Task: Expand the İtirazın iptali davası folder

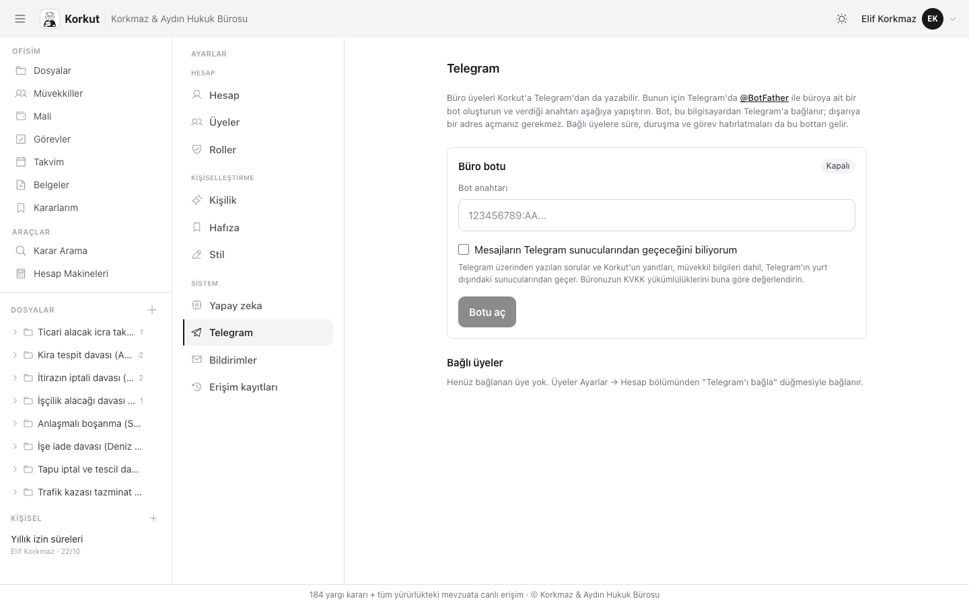Action: (x=15, y=378)
